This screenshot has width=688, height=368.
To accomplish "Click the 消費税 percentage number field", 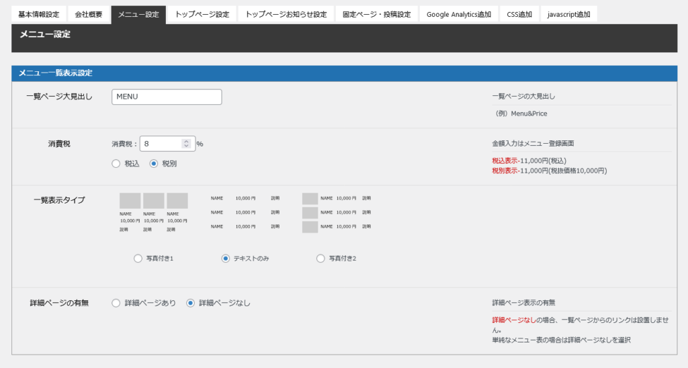I will 160,144.
